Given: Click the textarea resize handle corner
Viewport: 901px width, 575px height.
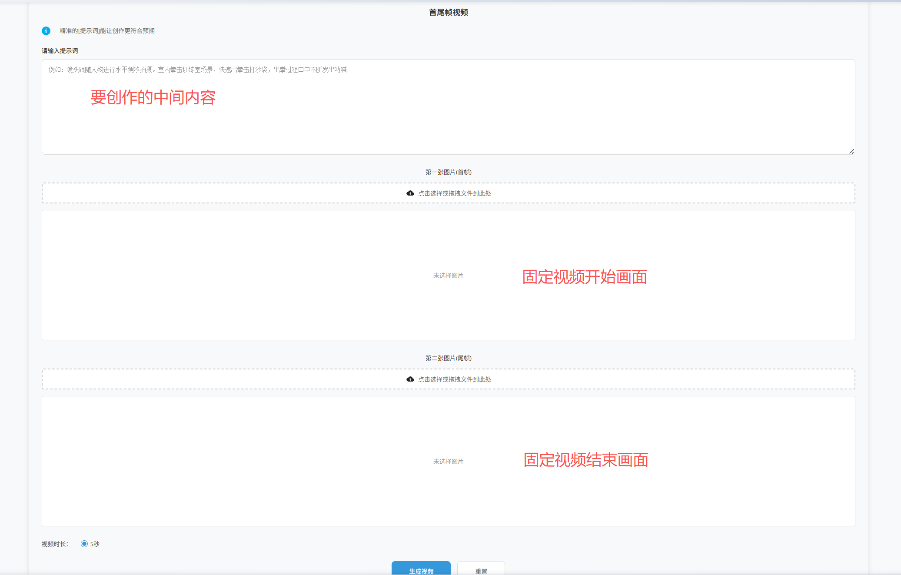Looking at the screenshot, I should coord(851,151).
